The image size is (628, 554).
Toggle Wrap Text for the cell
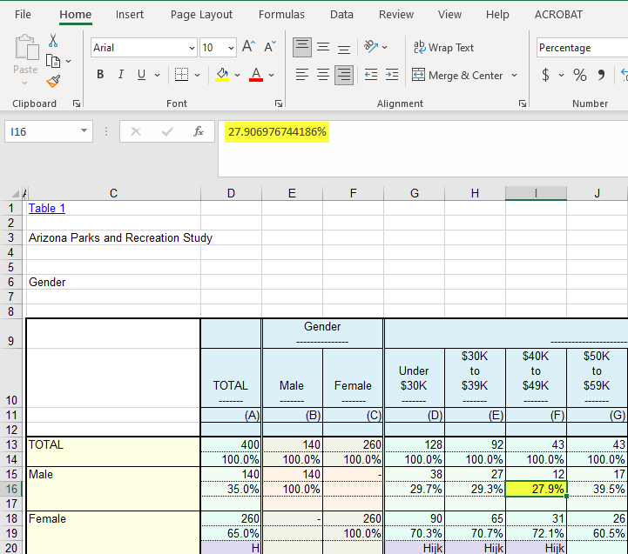tap(443, 48)
